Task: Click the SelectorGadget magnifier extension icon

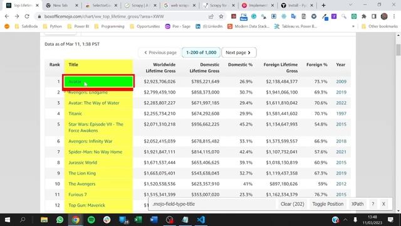Action: [344, 16]
